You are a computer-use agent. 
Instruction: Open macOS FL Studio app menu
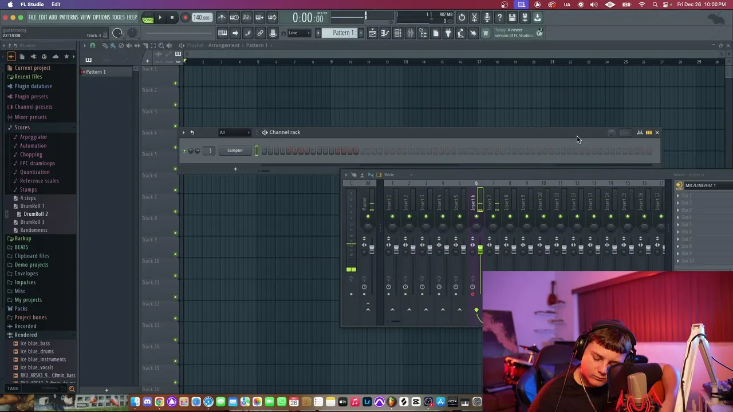[x=32, y=5]
